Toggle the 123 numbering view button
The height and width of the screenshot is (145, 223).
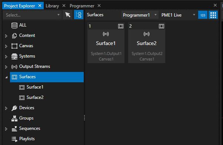(x=203, y=15)
